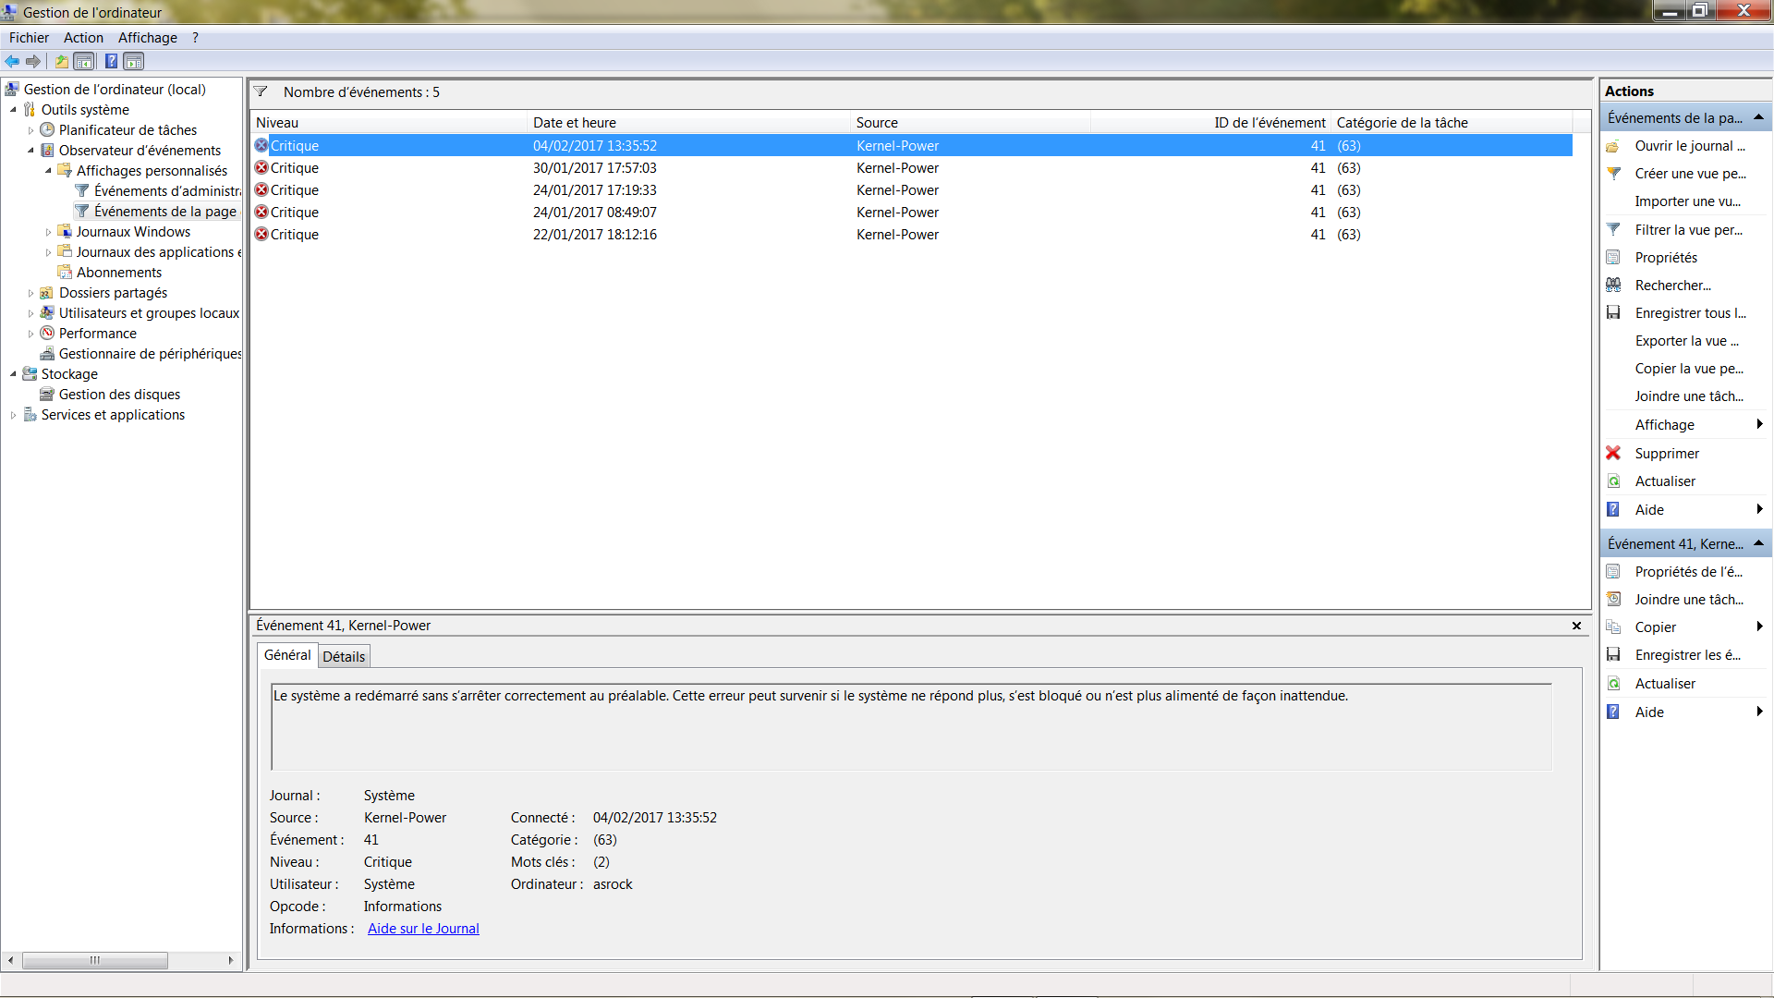Click the red X Supprimer icon
The width and height of the screenshot is (1774, 998).
(x=1613, y=453)
